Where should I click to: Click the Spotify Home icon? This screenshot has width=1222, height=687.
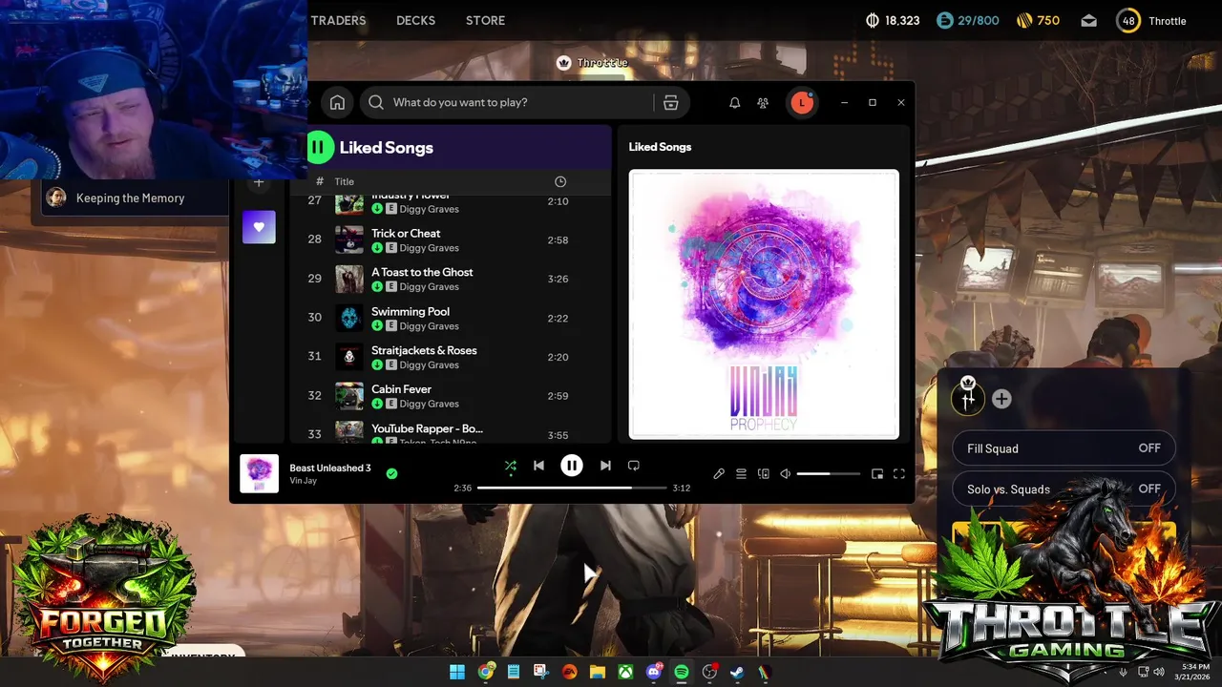coord(337,102)
